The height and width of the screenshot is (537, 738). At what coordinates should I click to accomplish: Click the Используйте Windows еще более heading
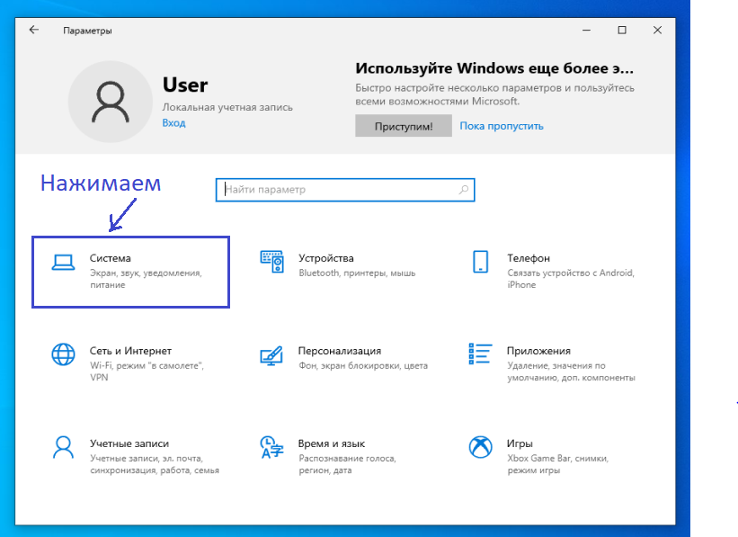tap(494, 68)
